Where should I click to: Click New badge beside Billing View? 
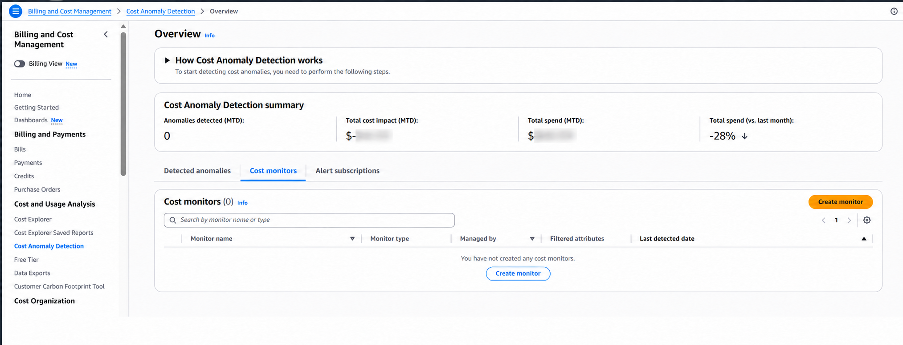71,64
